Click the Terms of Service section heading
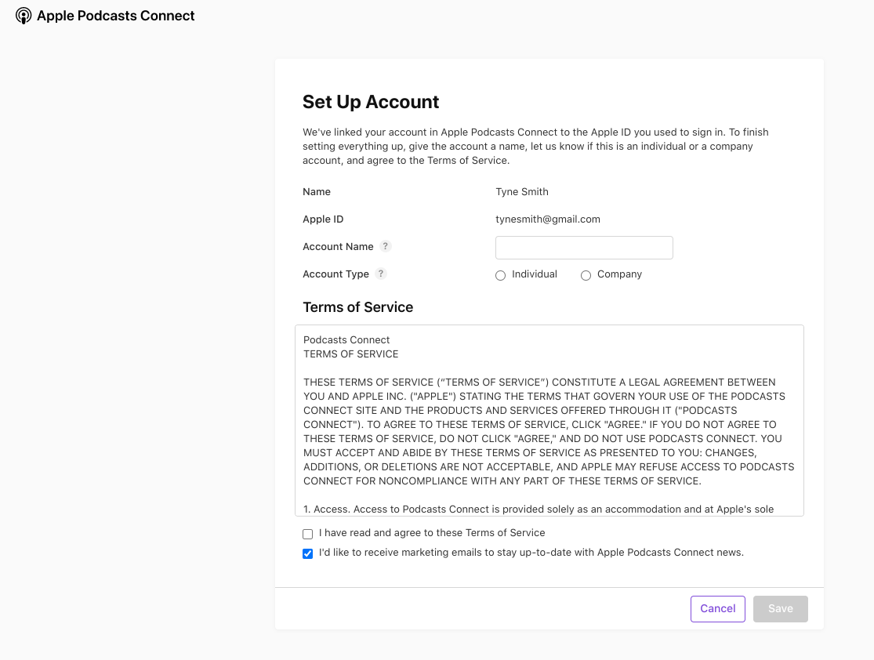Viewport: 874px width, 660px height. 357,307
